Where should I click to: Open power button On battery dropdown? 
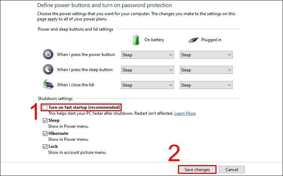pyautogui.click(x=147, y=55)
